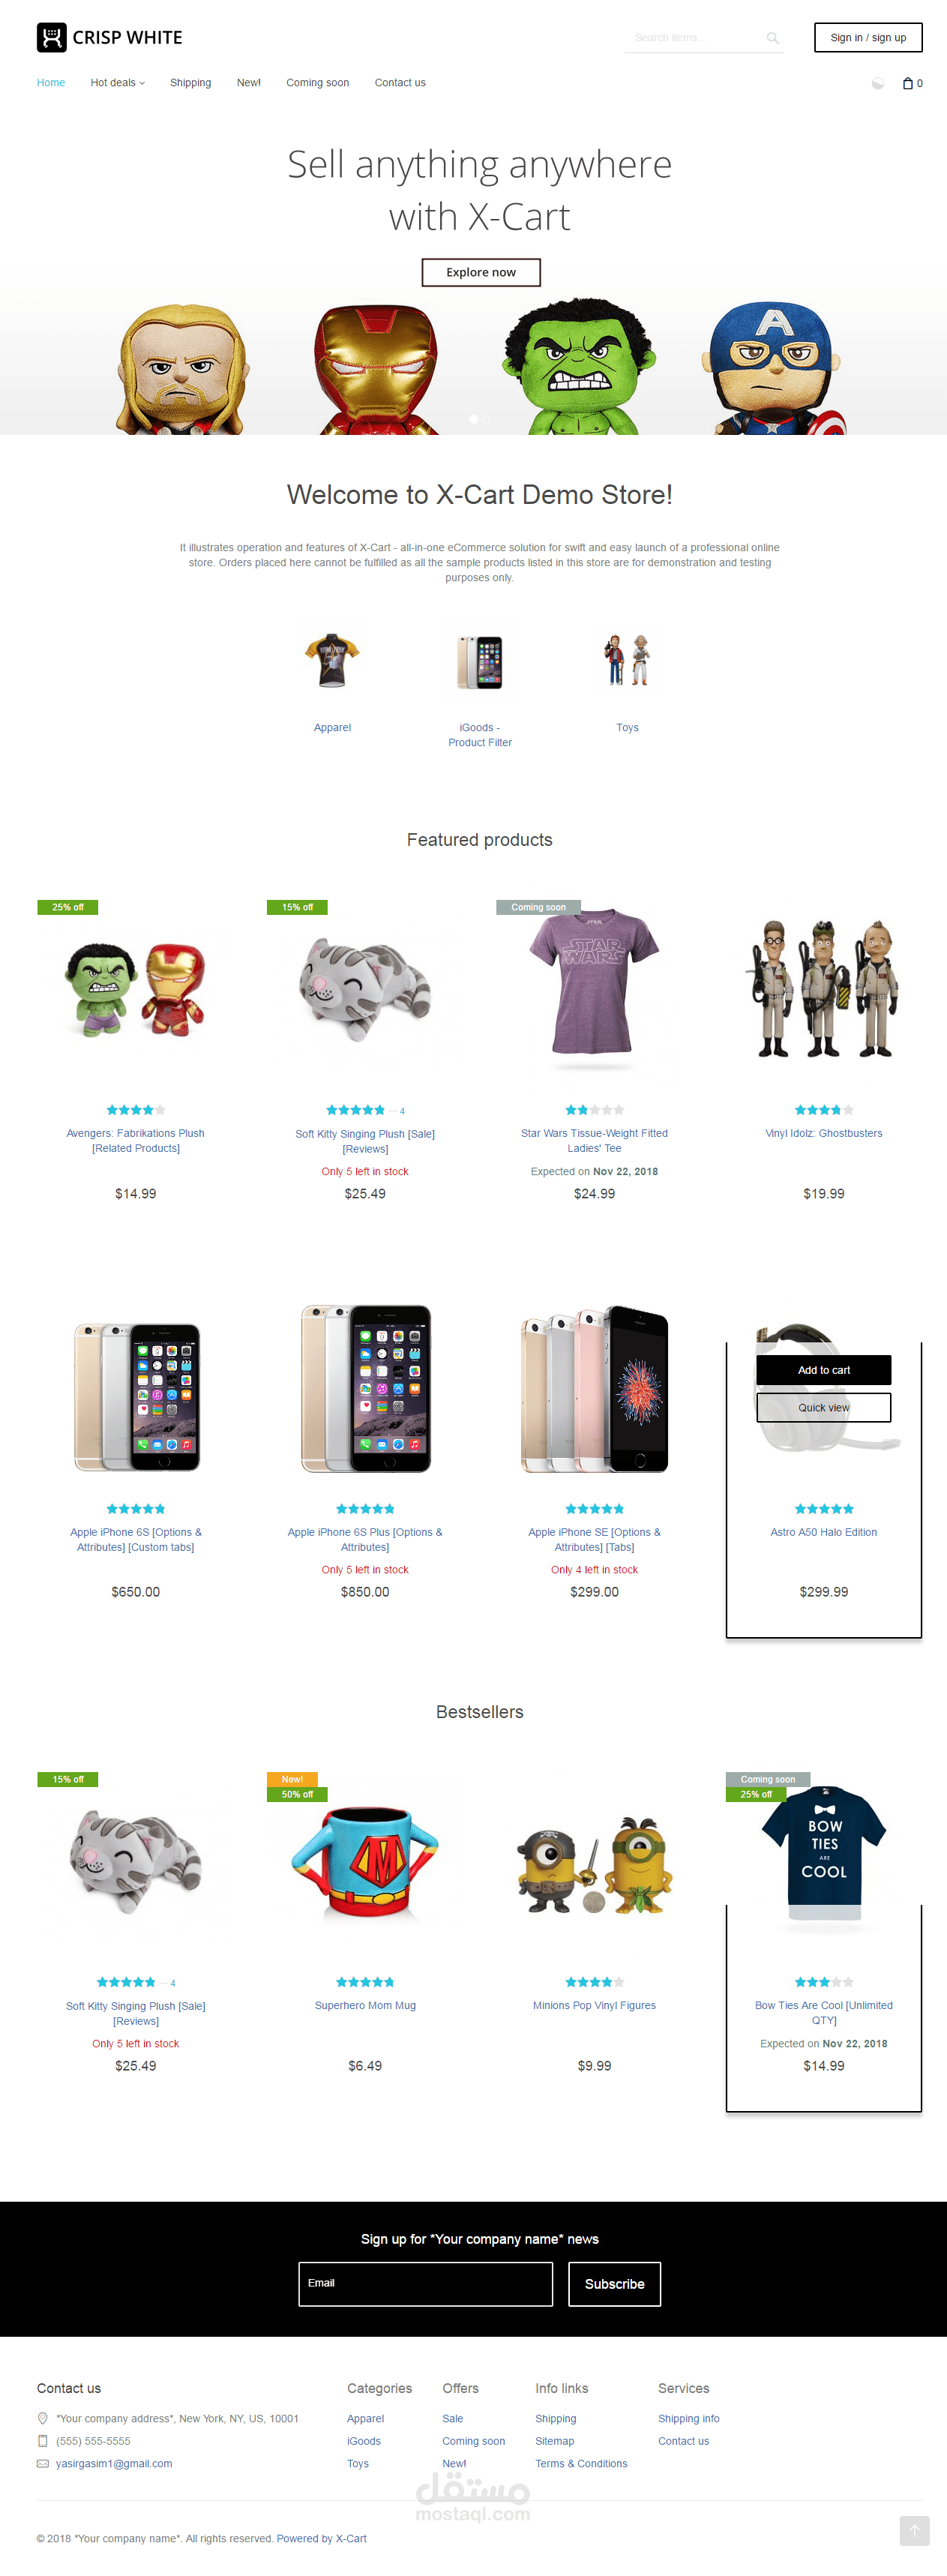Click the Explore now button
The height and width of the screenshot is (2576, 947).
(481, 272)
